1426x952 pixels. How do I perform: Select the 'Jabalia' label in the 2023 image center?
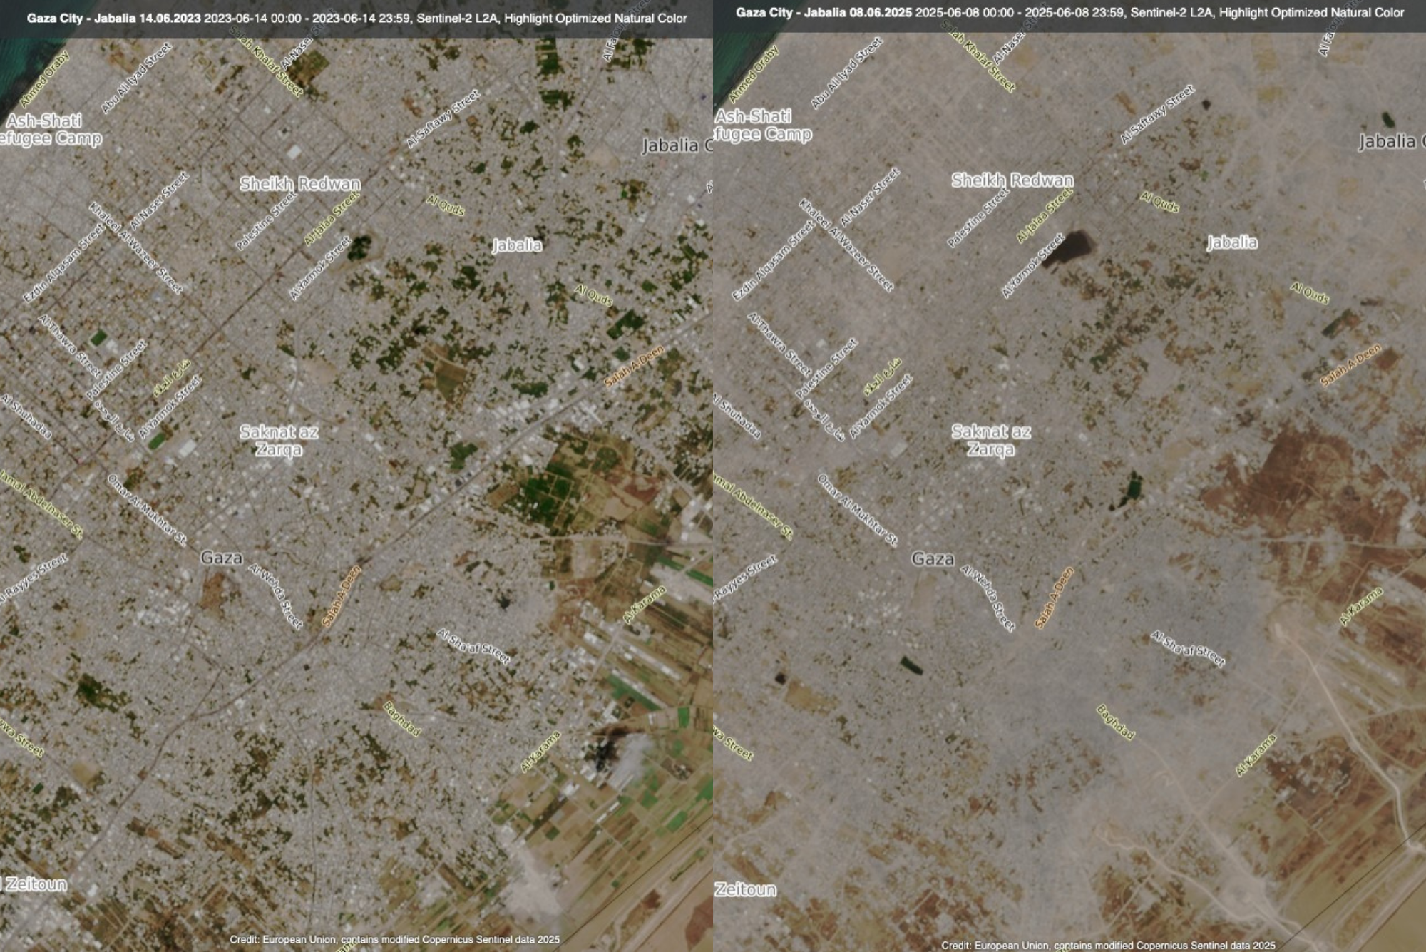[517, 245]
